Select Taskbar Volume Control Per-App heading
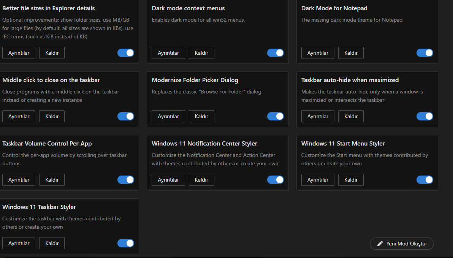 47,144
